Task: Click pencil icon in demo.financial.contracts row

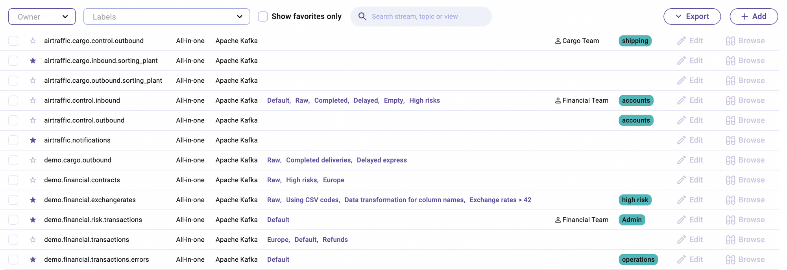Action: [682, 180]
